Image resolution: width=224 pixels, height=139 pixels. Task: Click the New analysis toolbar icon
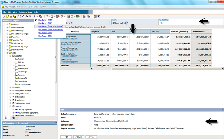point(4,16)
